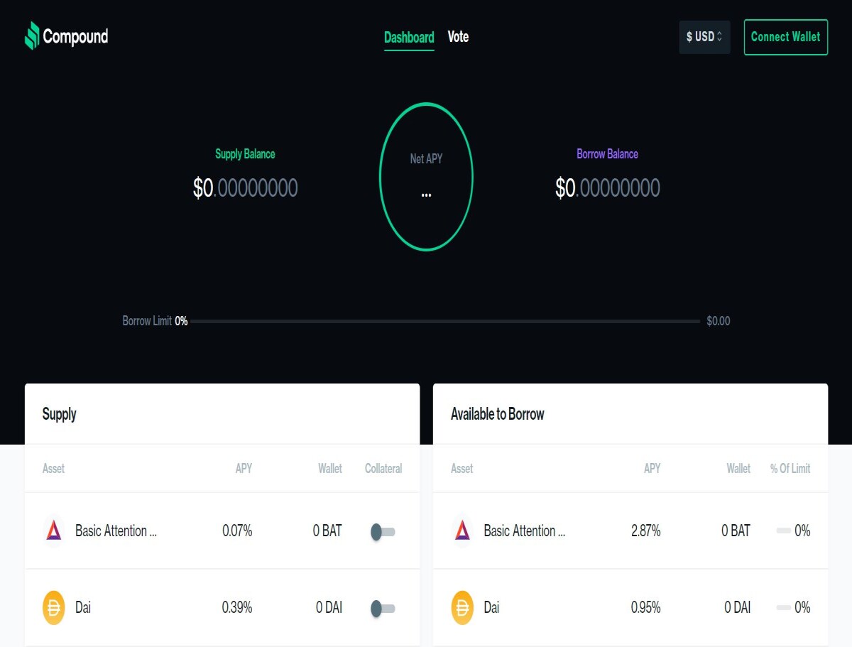
Task: Open Basic Attention supply row
Action: [222, 531]
